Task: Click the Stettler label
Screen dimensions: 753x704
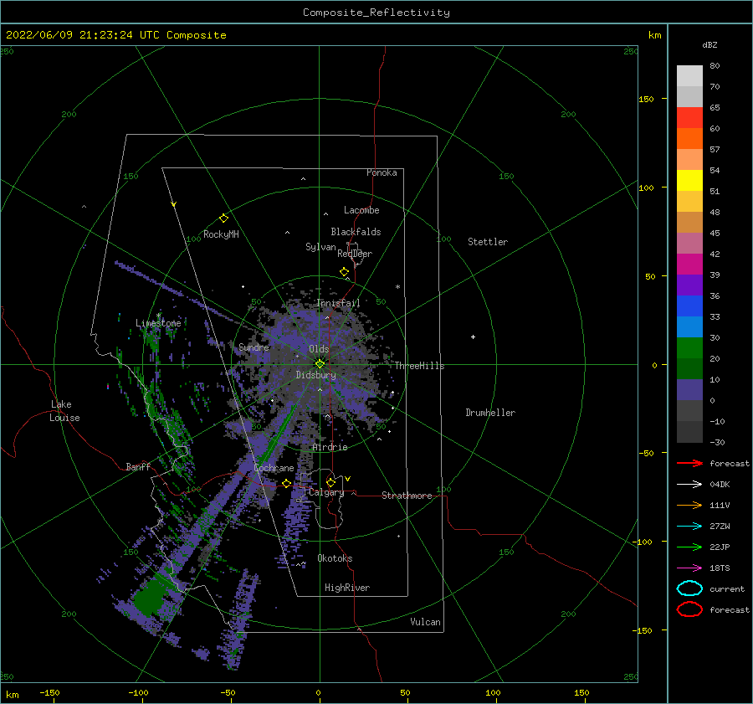Action: click(x=488, y=242)
